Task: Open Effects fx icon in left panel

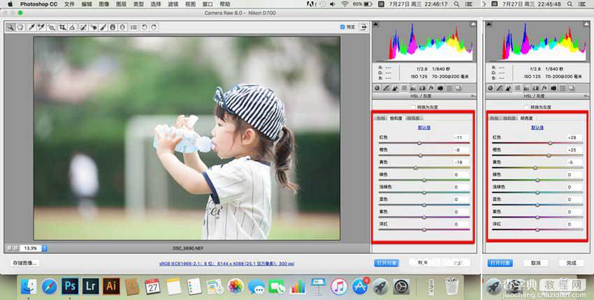Action: tap(431, 88)
